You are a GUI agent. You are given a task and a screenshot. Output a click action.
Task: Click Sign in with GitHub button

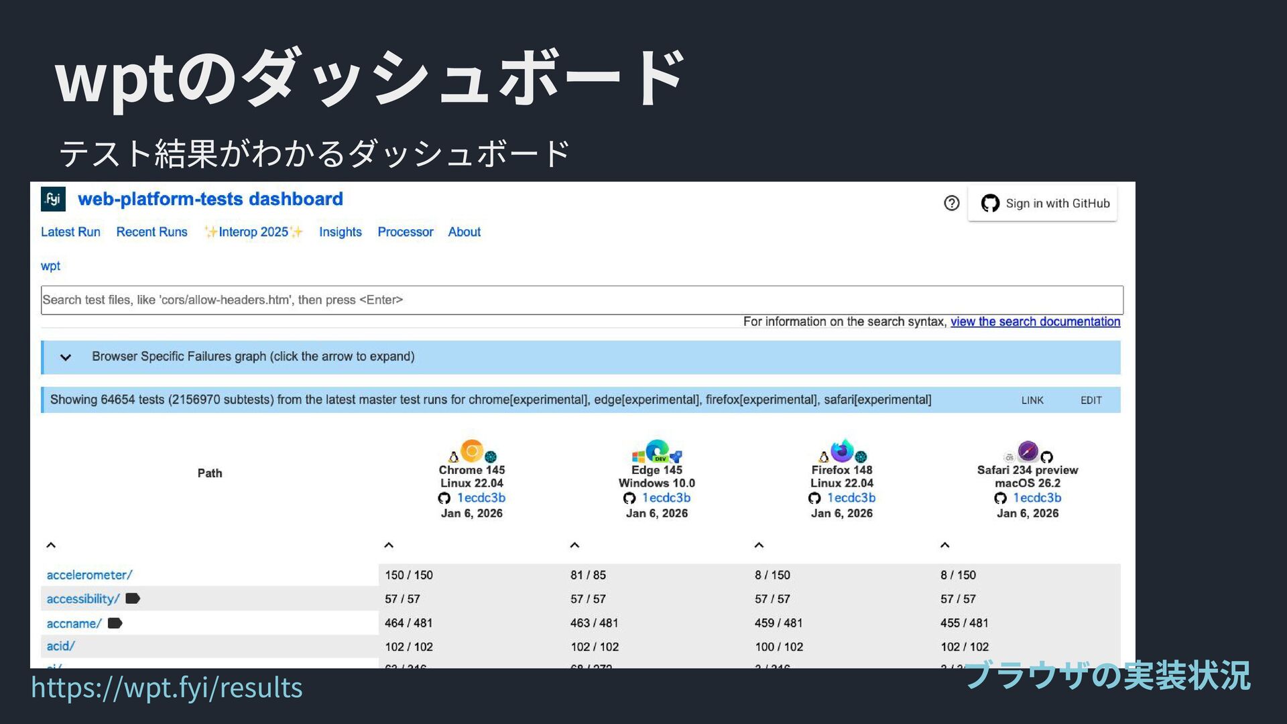point(1043,203)
